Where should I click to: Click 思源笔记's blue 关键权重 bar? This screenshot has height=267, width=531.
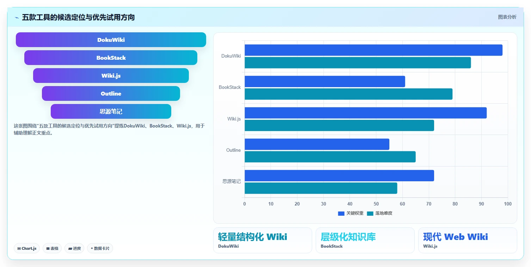point(339,176)
